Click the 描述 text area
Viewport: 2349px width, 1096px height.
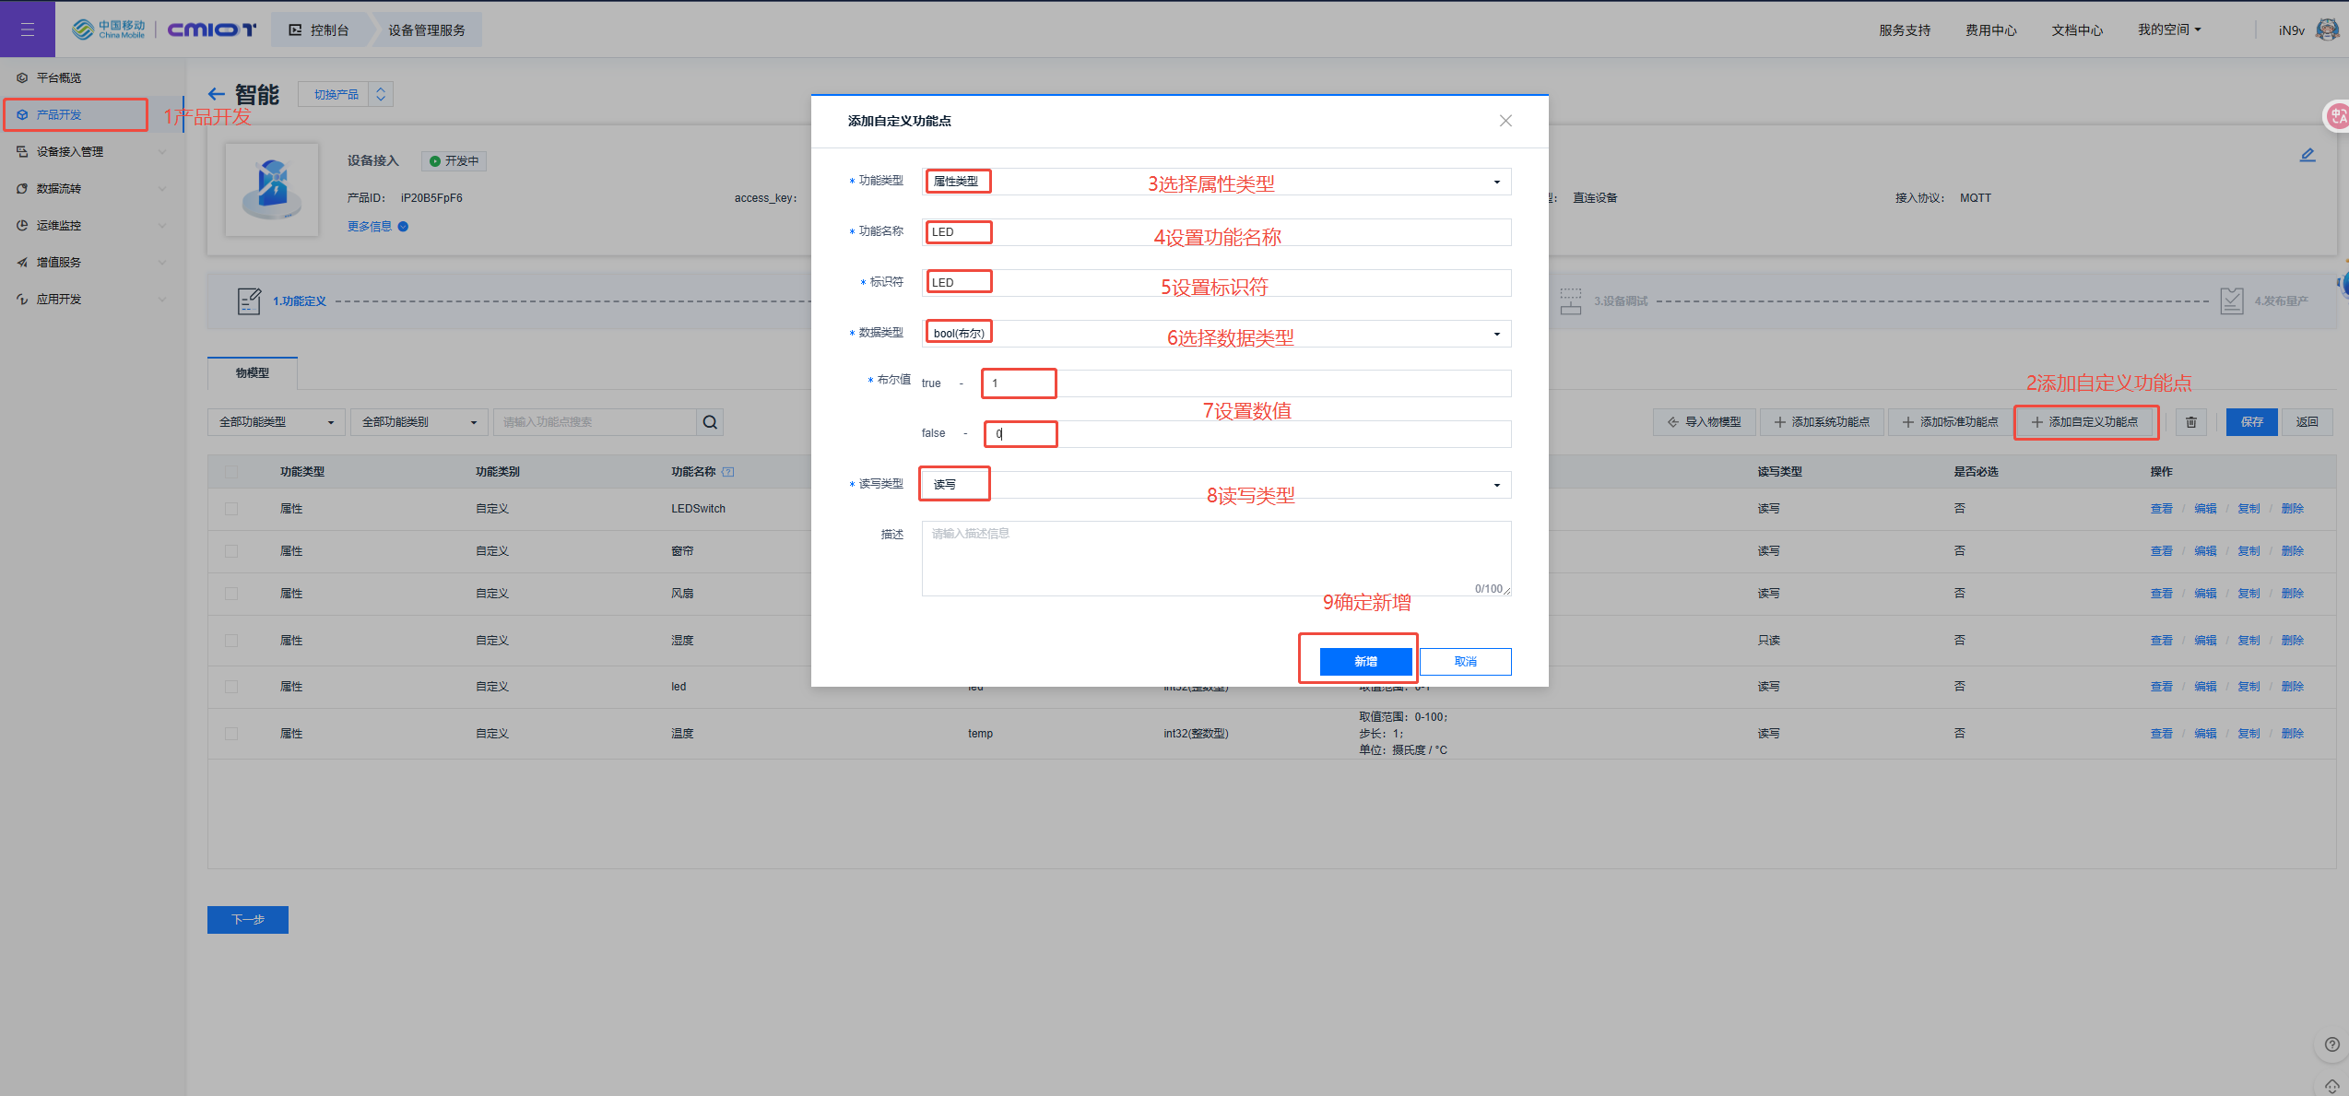point(1215,558)
